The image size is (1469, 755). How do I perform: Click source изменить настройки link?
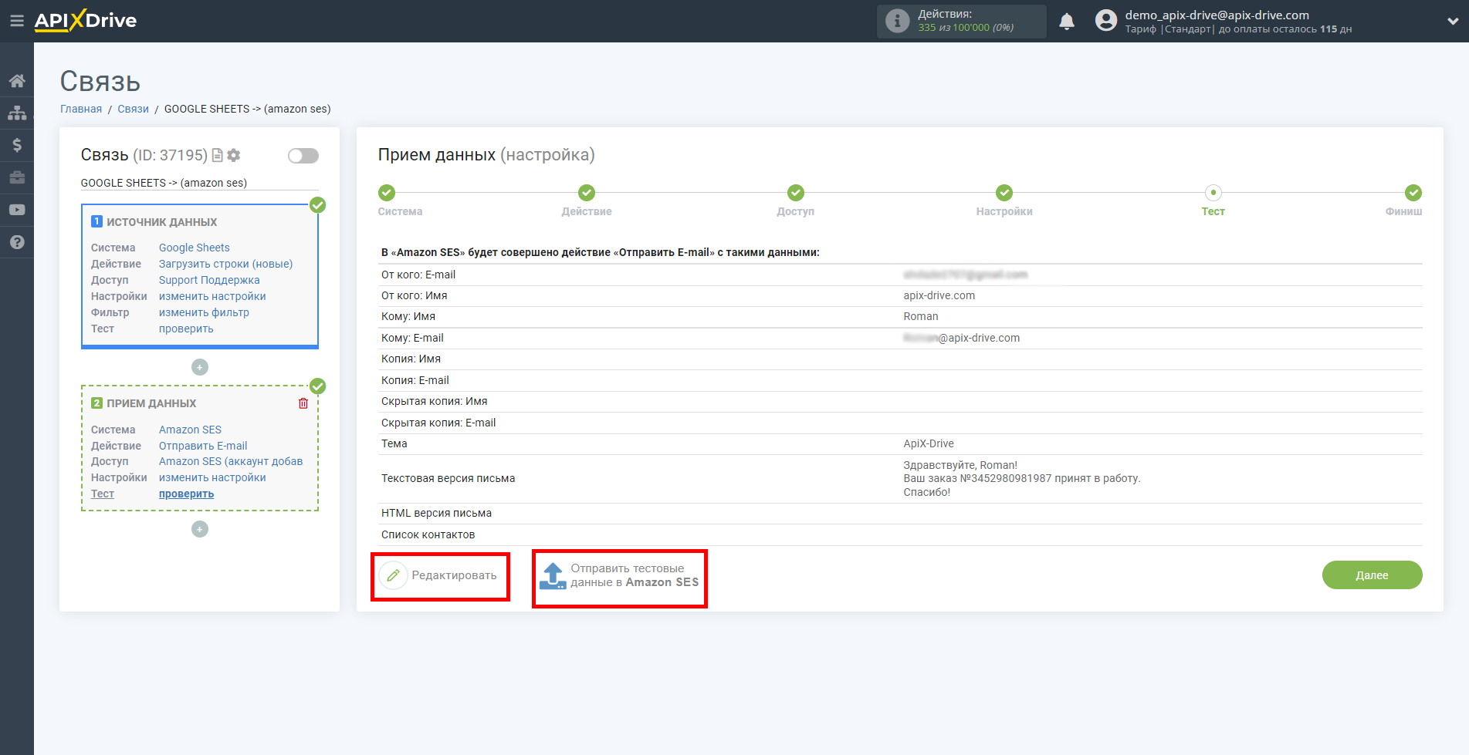[x=212, y=296]
